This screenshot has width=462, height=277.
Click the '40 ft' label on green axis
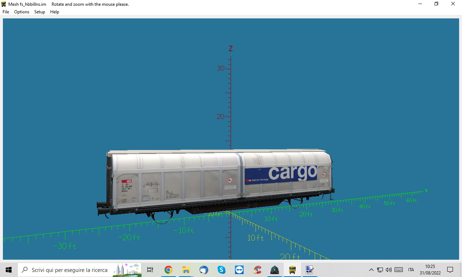[365, 206]
